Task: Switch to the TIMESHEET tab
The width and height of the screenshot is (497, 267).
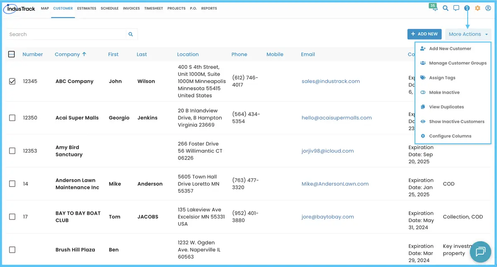Action: [154, 8]
